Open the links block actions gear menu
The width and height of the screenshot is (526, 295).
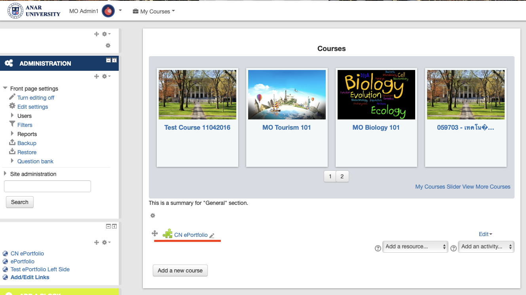[x=106, y=242]
